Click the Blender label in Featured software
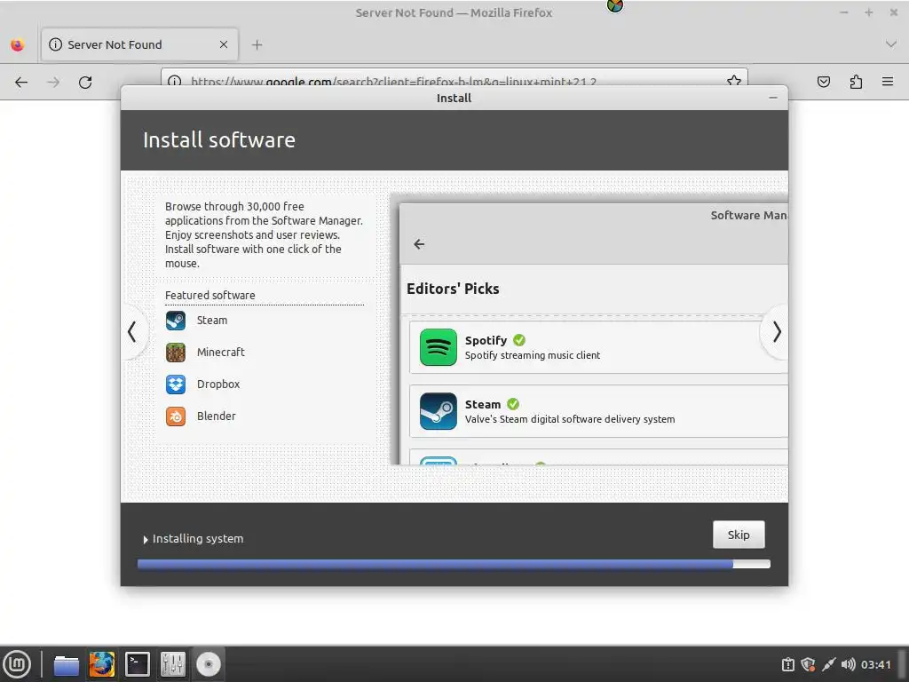Image resolution: width=909 pixels, height=682 pixels. [217, 416]
